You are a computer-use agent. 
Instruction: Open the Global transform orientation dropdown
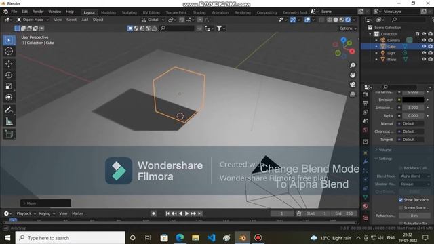[153, 20]
